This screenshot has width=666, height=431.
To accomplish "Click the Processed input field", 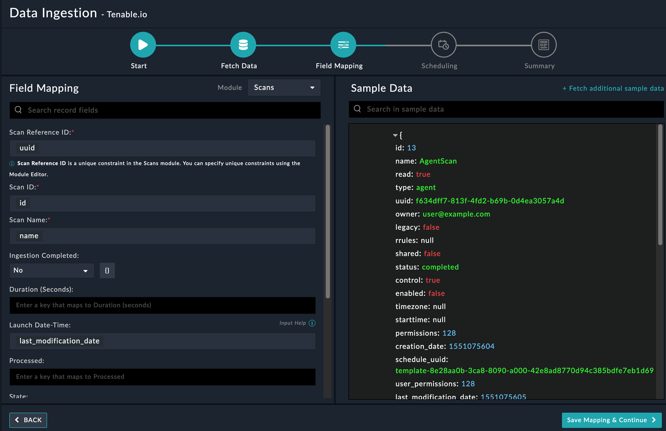I will point(162,377).
